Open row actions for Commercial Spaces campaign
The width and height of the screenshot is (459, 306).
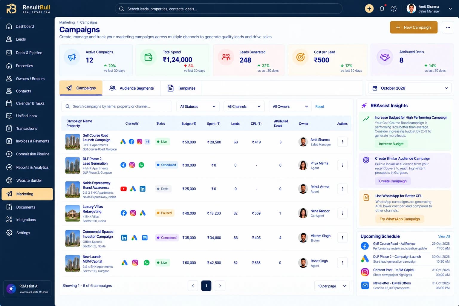[x=342, y=238]
